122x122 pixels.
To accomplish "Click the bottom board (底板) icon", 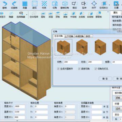I will [x=65, y=14].
